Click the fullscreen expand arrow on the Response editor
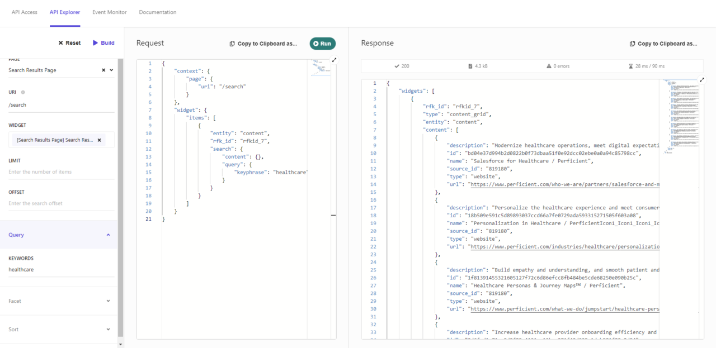The width and height of the screenshot is (716, 348). coord(703,80)
